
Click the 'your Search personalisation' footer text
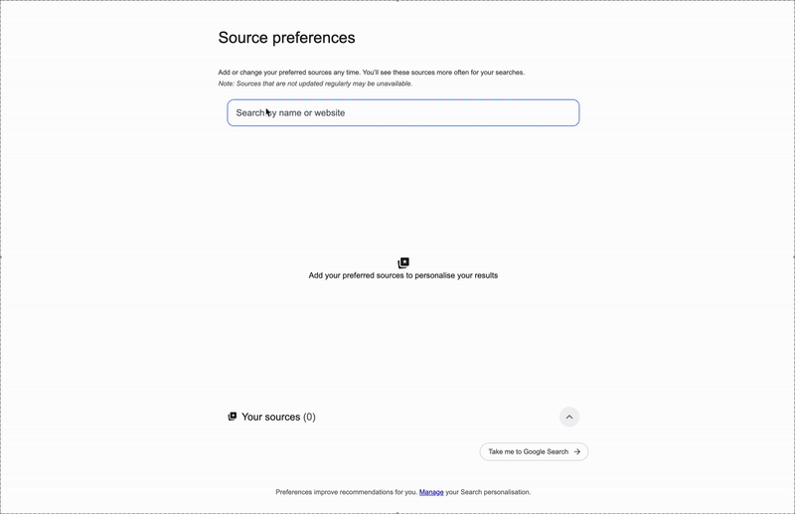tap(489, 492)
